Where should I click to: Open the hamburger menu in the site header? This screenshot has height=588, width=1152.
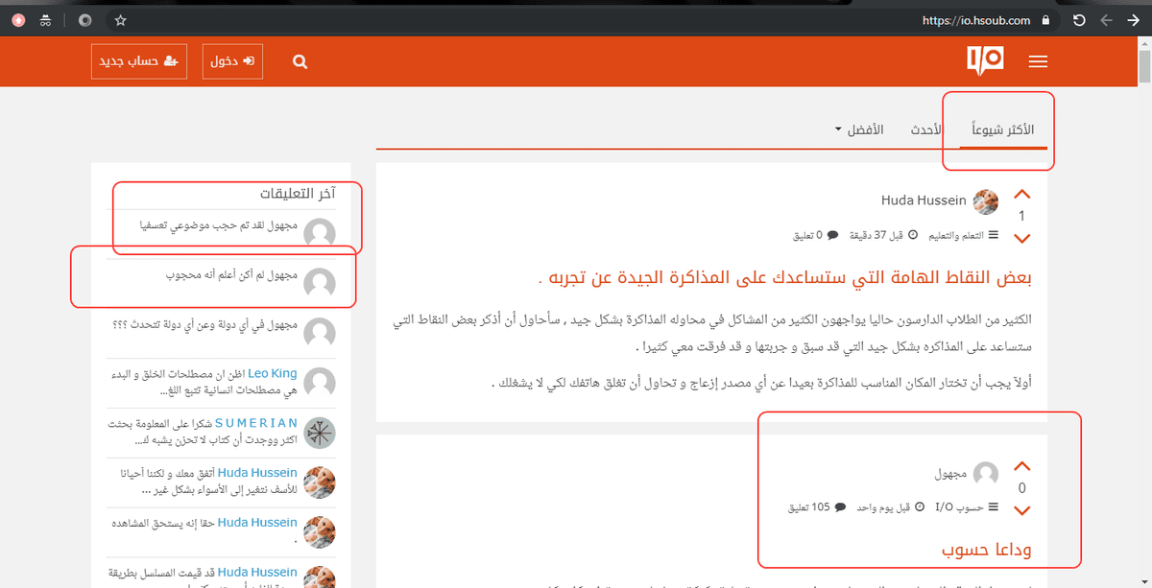tap(1038, 61)
